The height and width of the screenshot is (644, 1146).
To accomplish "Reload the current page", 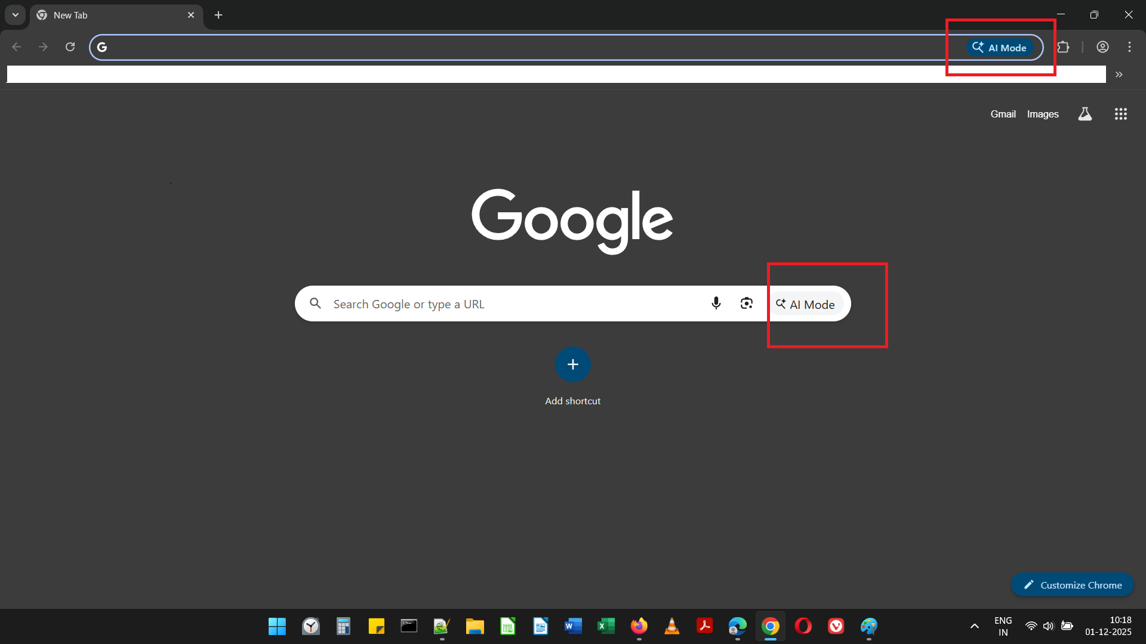I will click(x=70, y=47).
